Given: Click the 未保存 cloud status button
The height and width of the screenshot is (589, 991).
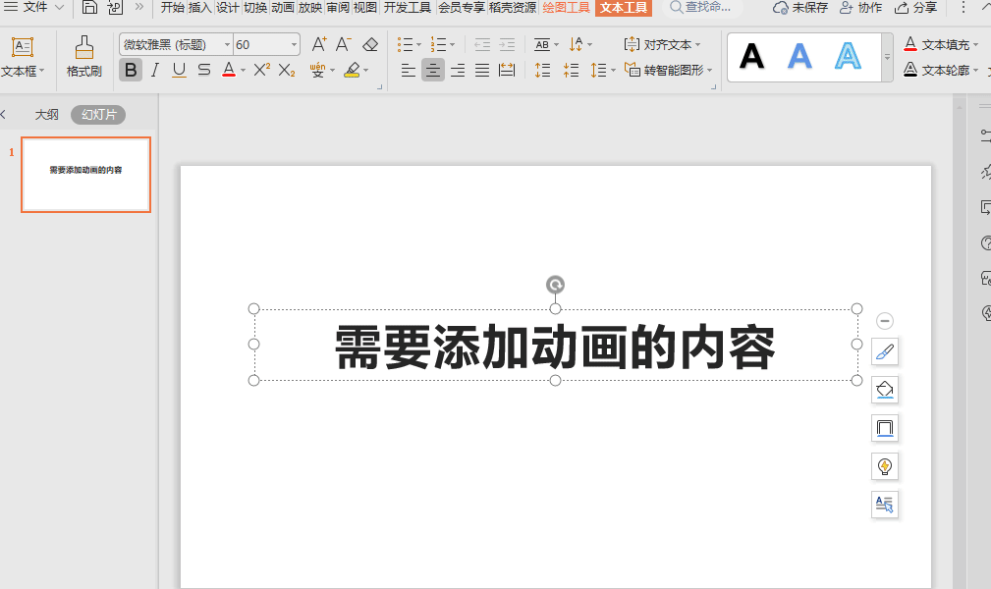Looking at the screenshot, I should (800, 8).
